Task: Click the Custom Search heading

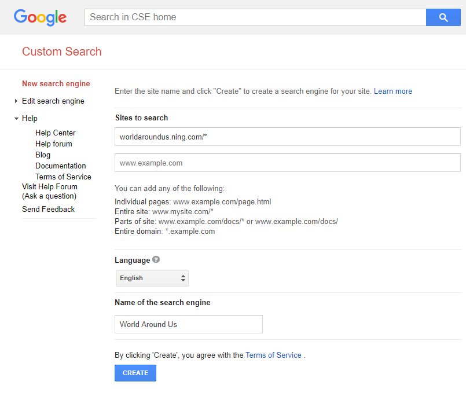Action: tap(62, 52)
